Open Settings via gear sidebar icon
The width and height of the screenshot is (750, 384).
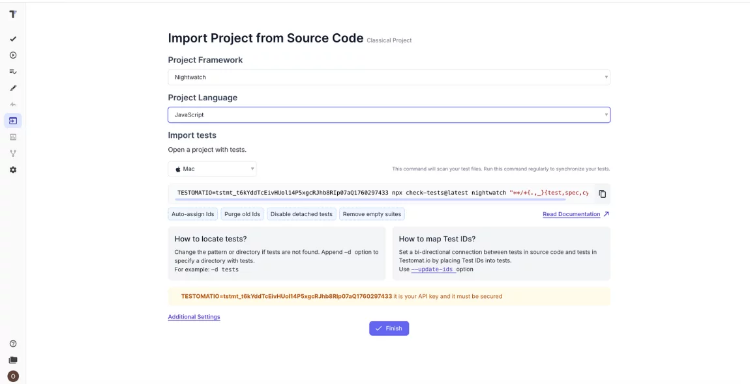click(x=13, y=170)
